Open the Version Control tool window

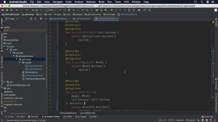click(x=51, y=117)
